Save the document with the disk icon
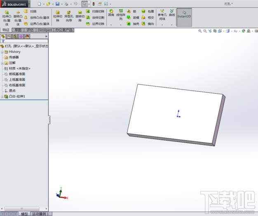 click(x=57, y=4)
